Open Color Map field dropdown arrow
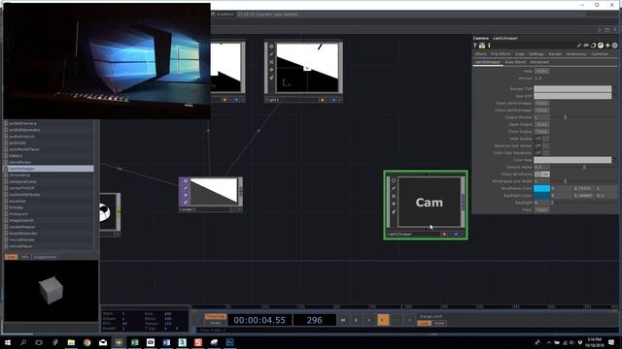This screenshot has width=622, height=349. (x=615, y=160)
